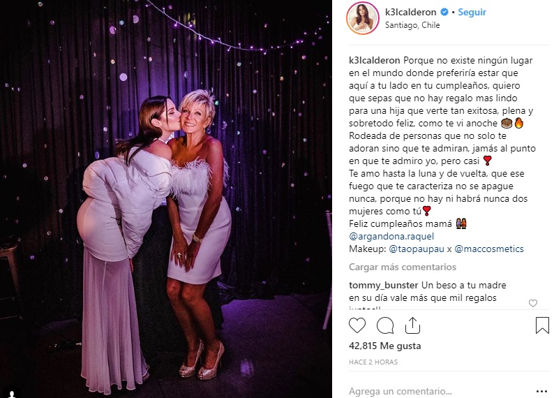Like tommy_bunster's comment with the small heart
Screen dimensions: 554x398
point(533,303)
